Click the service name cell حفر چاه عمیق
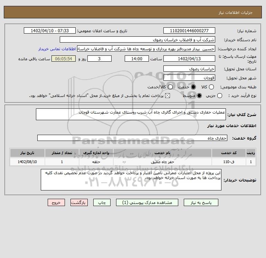 coord(162,162)
